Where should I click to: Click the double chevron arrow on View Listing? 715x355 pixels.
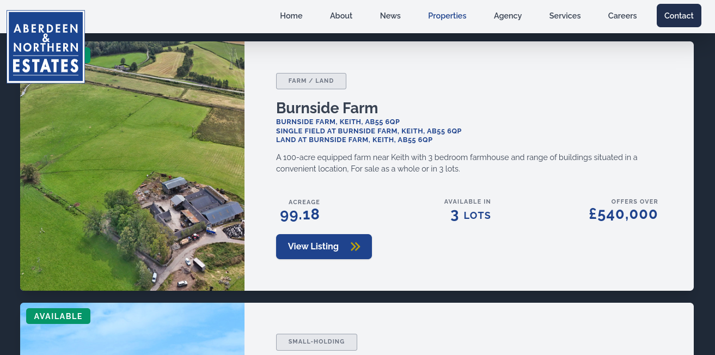(356, 247)
